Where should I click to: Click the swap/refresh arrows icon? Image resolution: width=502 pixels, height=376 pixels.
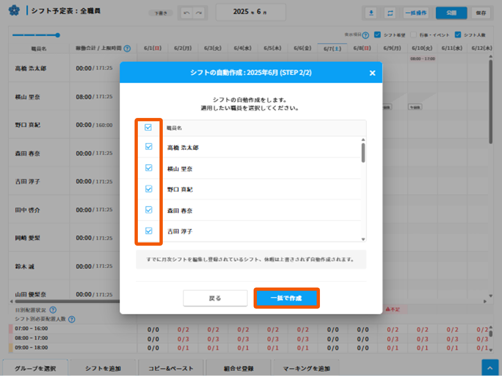pyautogui.click(x=390, y=13)
